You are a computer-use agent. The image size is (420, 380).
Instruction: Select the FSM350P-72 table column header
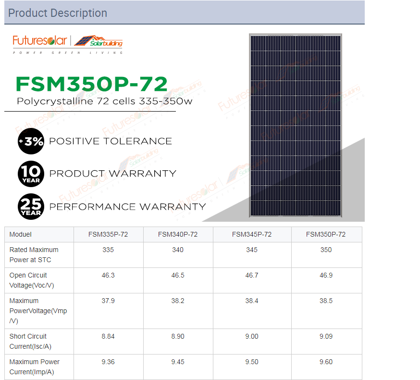(326, 235)
